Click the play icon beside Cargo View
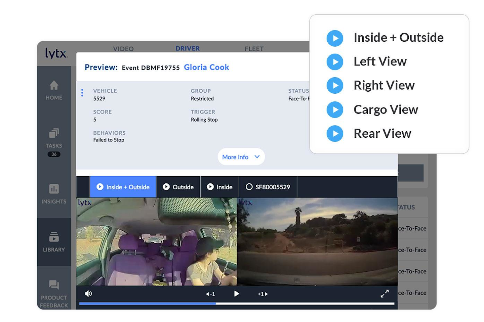484x322 pixels. [x=335, y=110]
